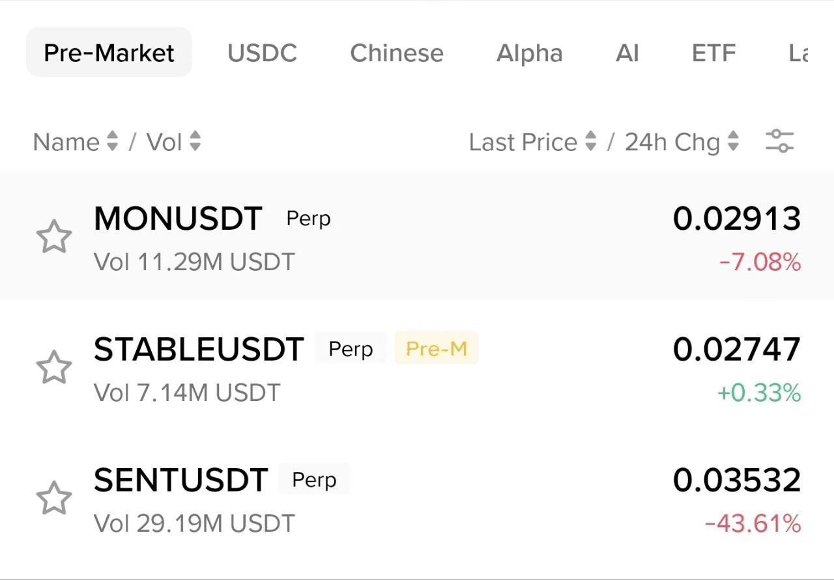Sort the list by Vol arrows
This screenshot has width=834, height=580.
195,141
